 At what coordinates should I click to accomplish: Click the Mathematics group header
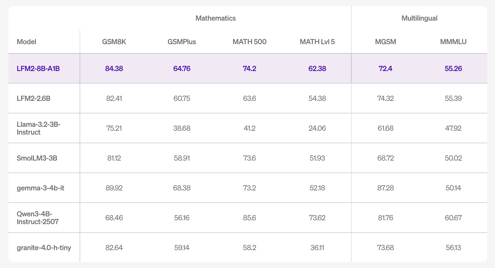[215, 18]
